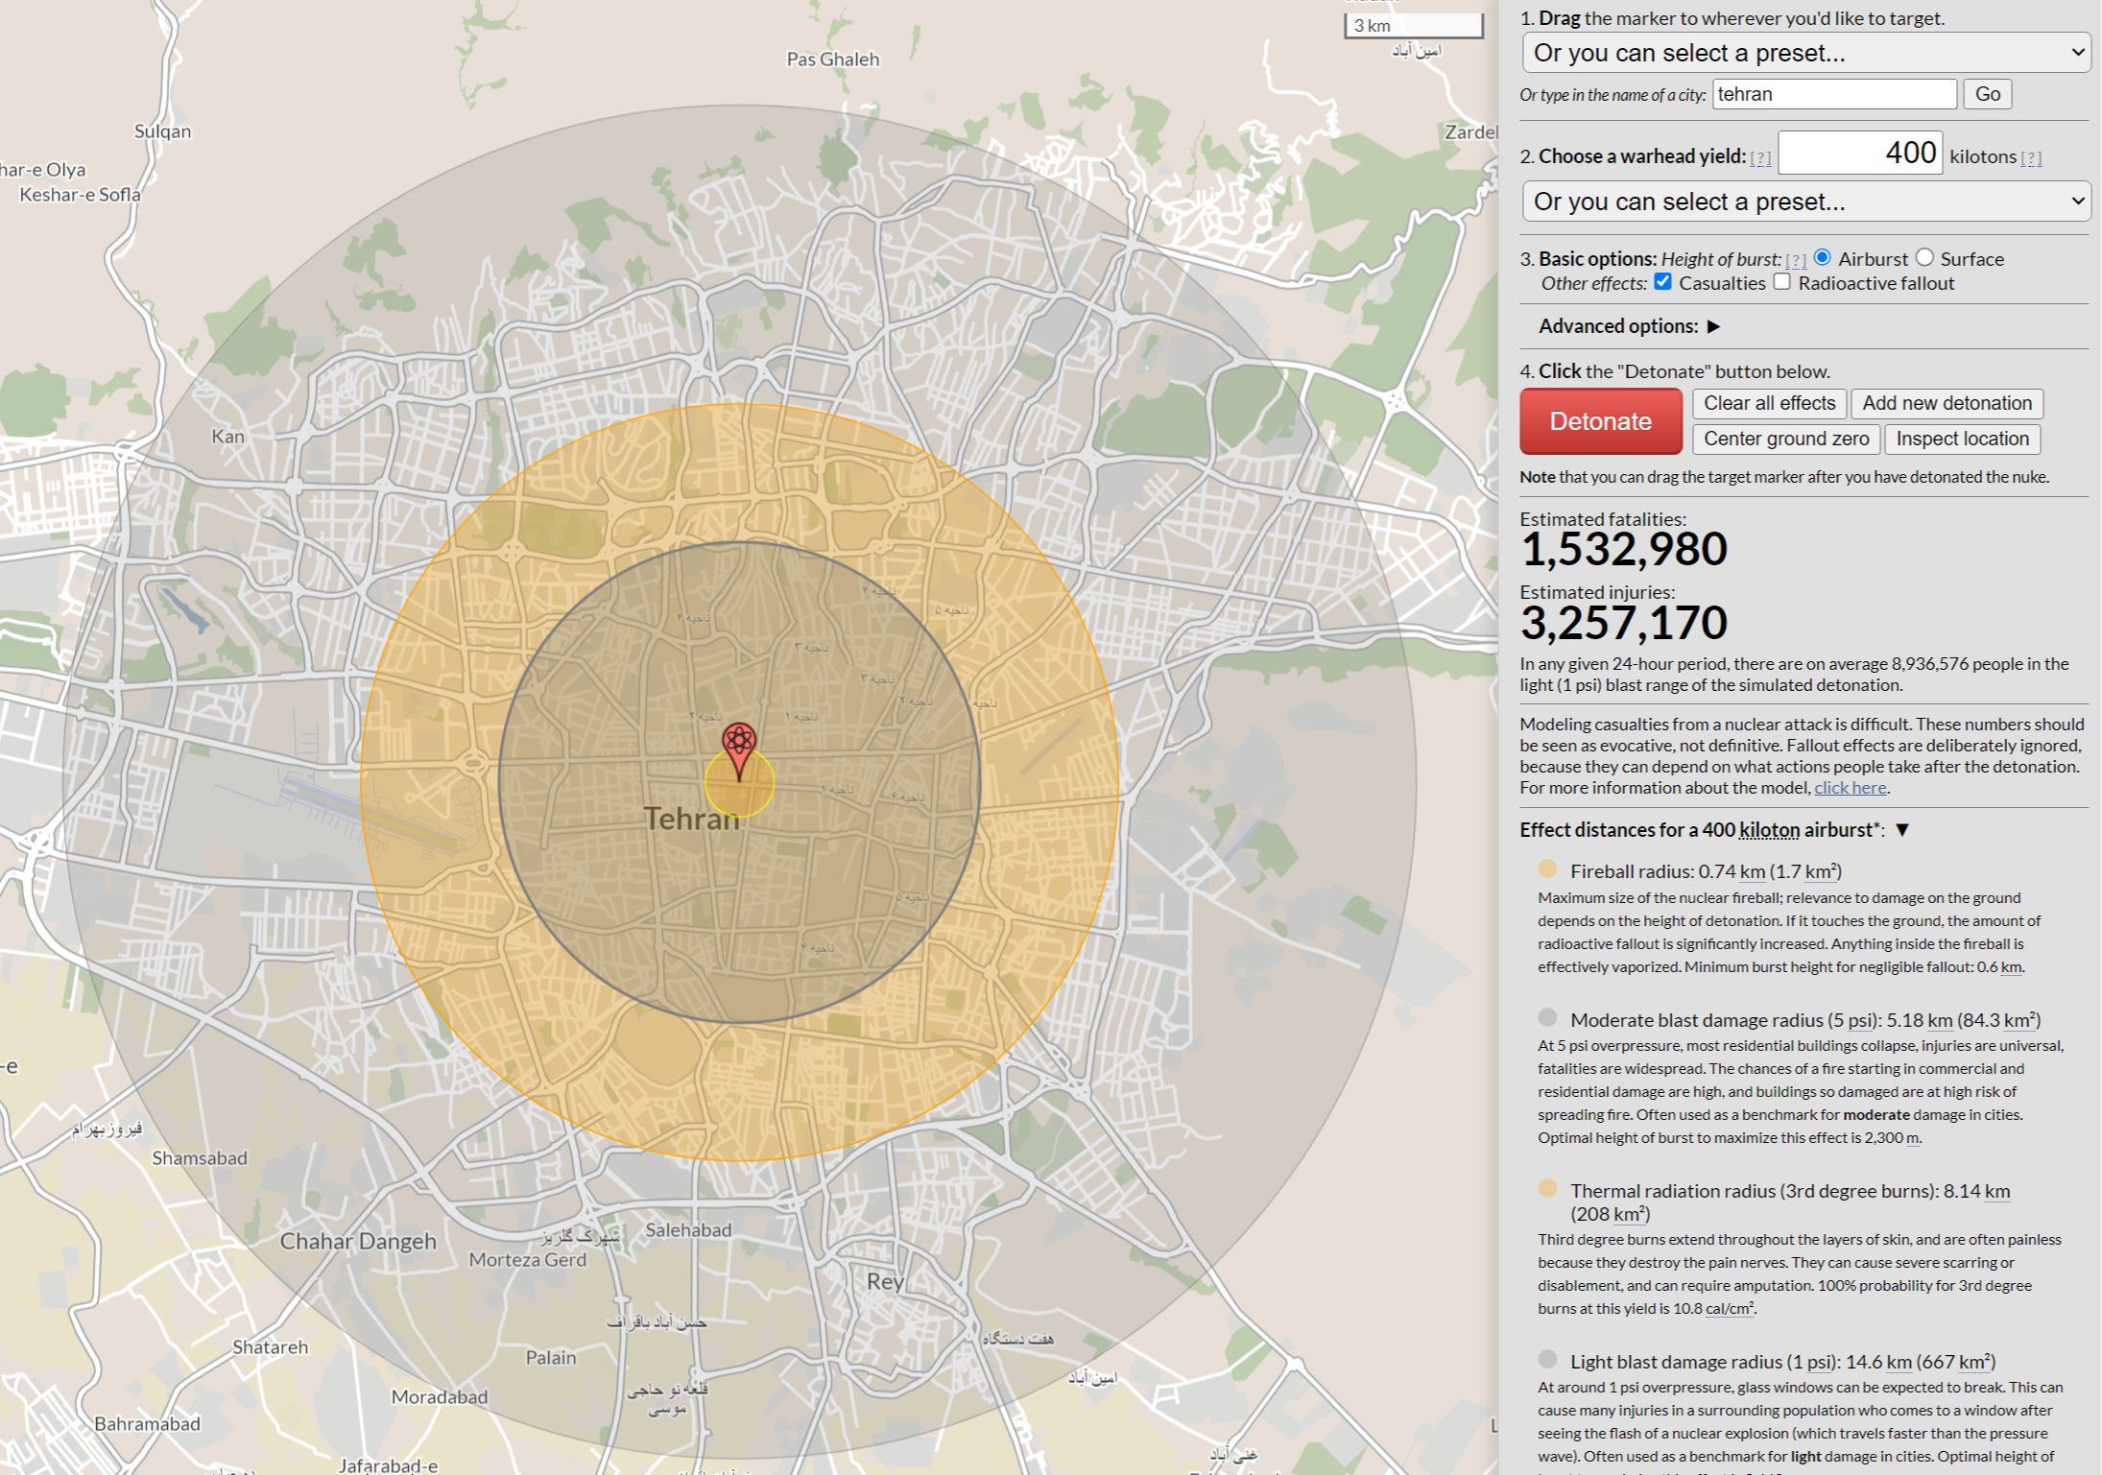Click the Fireball radius color swatch

pos(1547,868)
